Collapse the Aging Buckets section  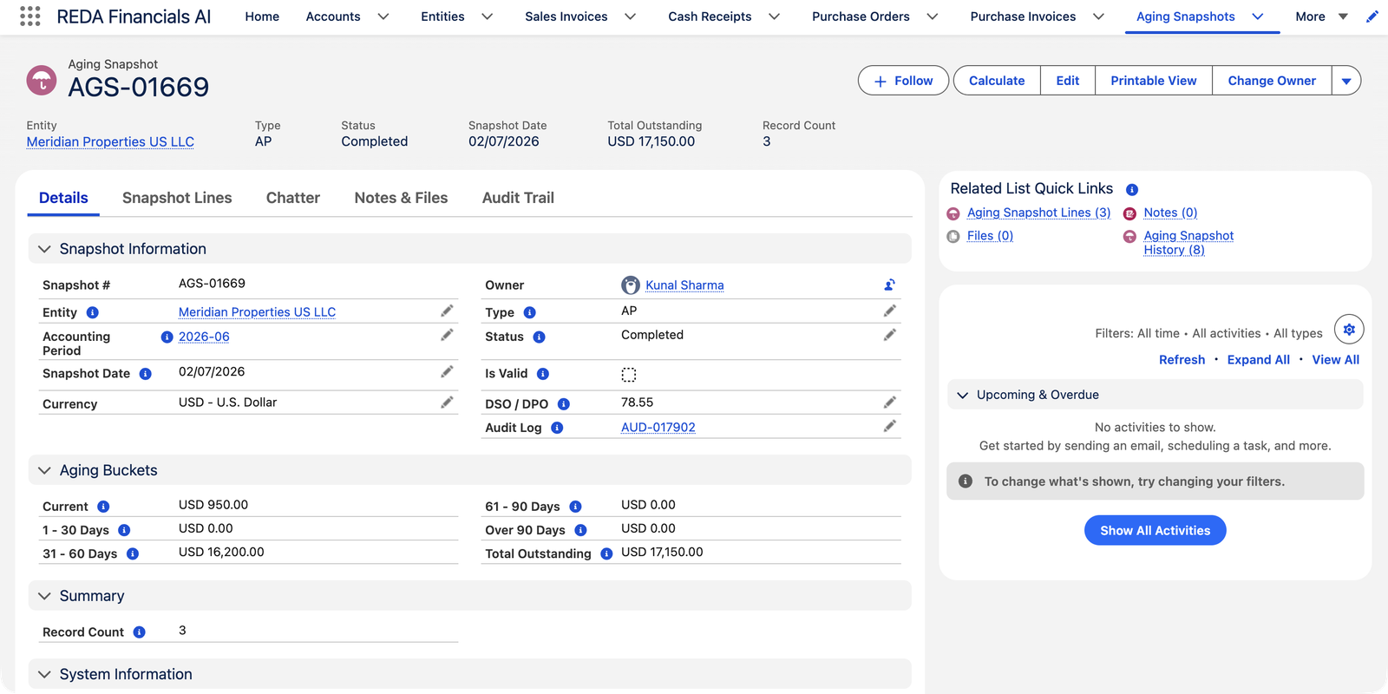coord(44,470)
